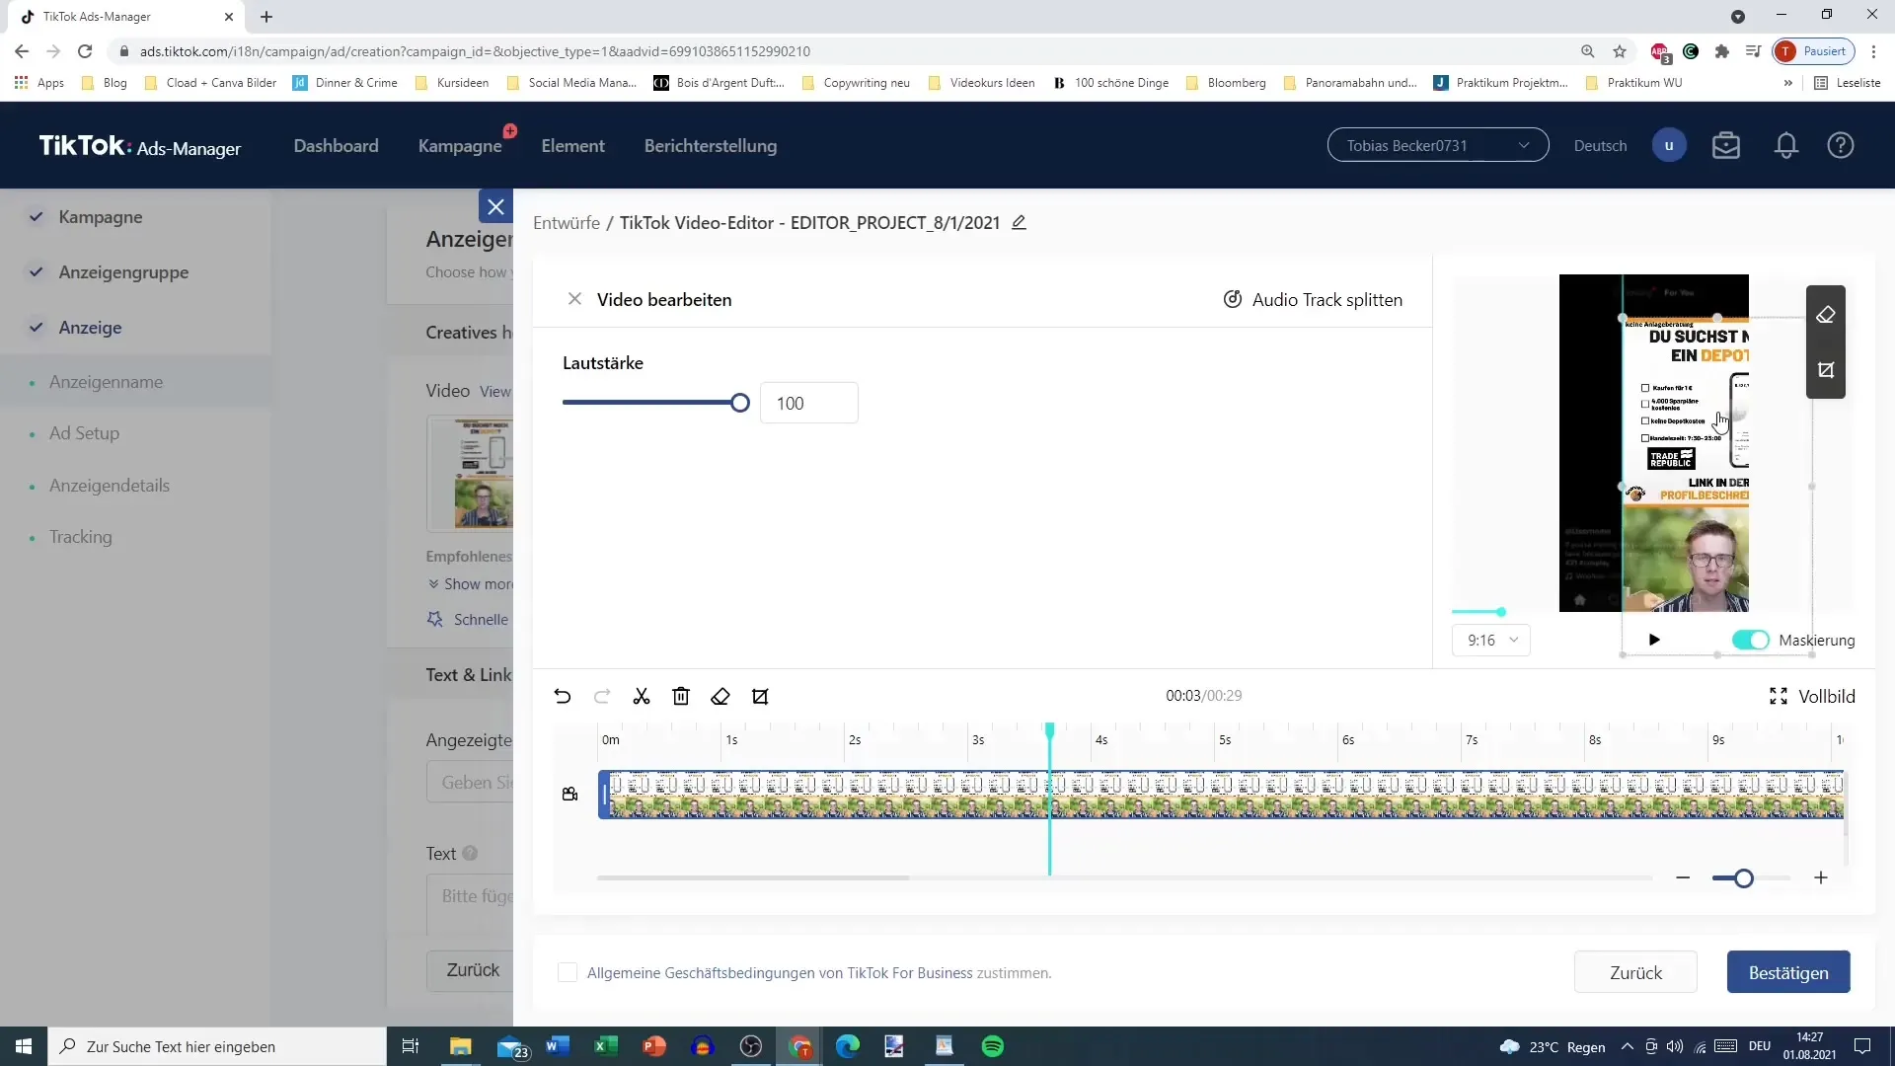
Task: Open a new browser tab
Action: pyautogui.click(x=266, y=17)
